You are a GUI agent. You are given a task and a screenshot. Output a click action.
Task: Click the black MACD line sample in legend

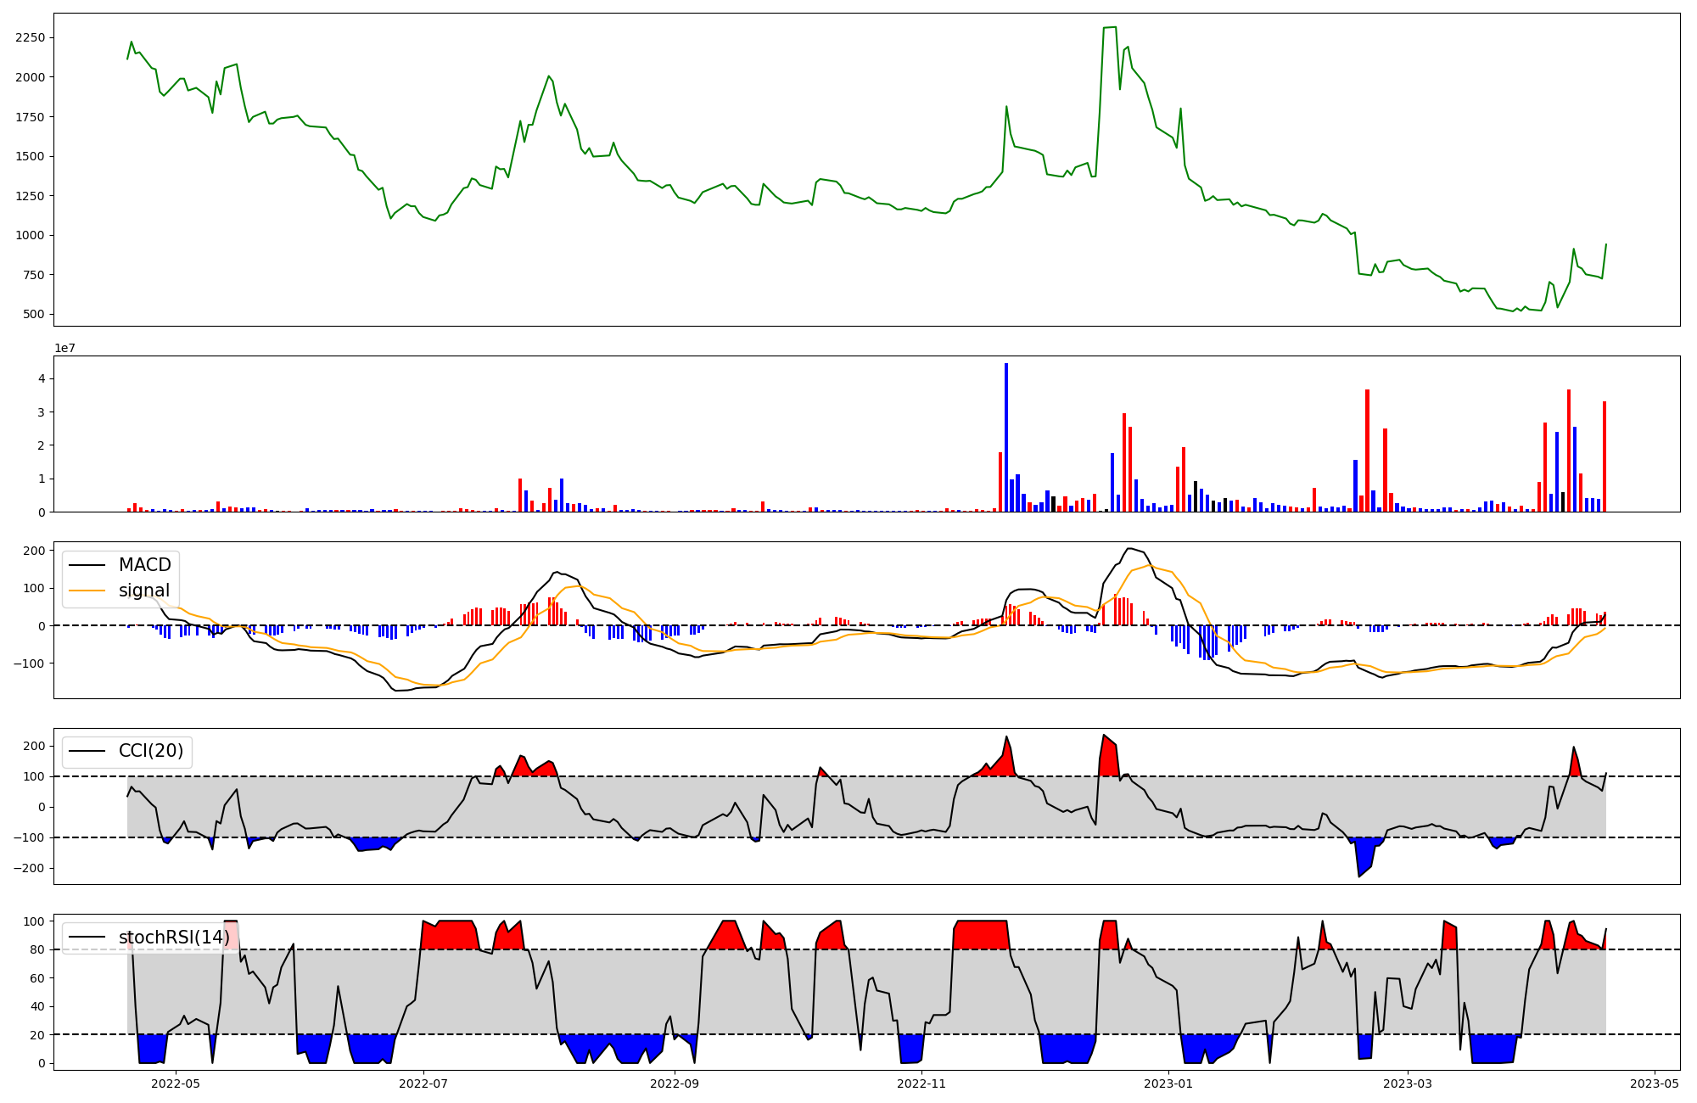[x=87, y=565]
